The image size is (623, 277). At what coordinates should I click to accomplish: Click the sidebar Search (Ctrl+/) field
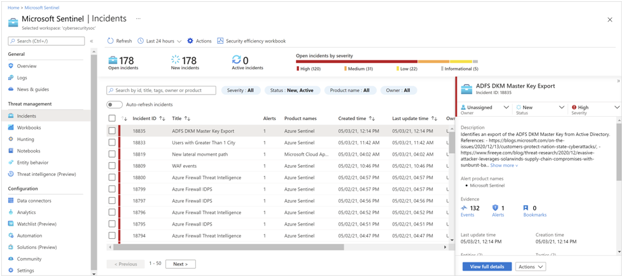coord(46,41)
